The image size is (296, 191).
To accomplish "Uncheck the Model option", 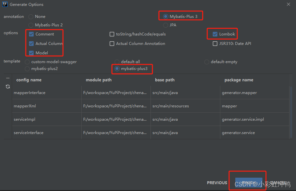I will tap(31, 52).
